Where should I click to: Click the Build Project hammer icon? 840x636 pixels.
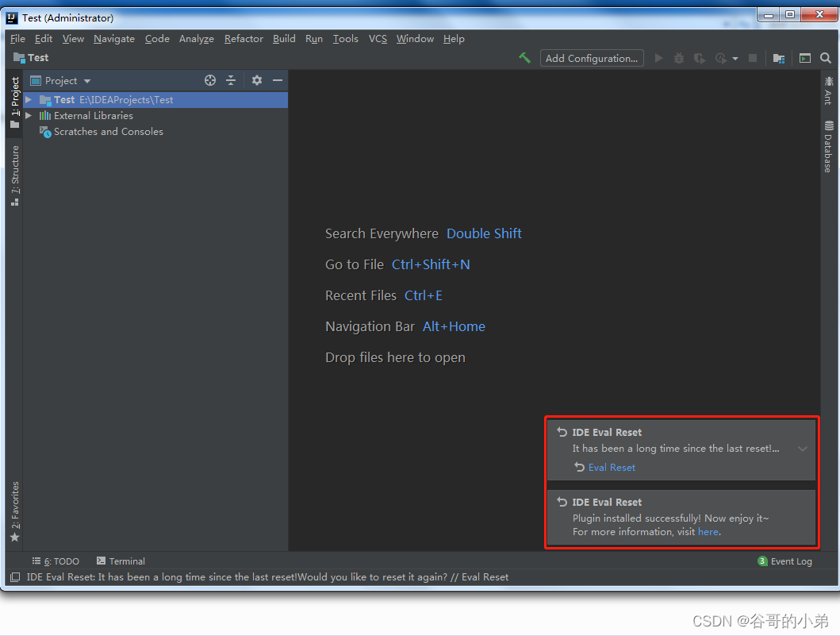tap(524, 58)
